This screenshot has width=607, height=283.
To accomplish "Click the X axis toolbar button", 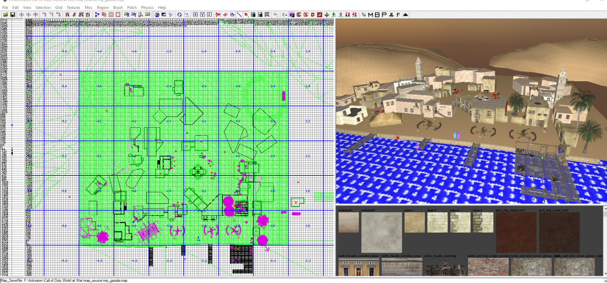I will 196,13.
